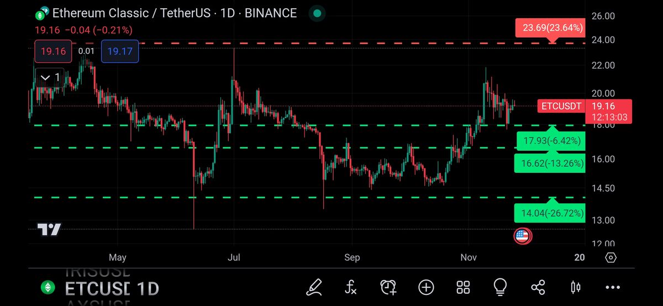Tap the circled plus icon
This screenshot has height=306, width=663.
point(426,287)
